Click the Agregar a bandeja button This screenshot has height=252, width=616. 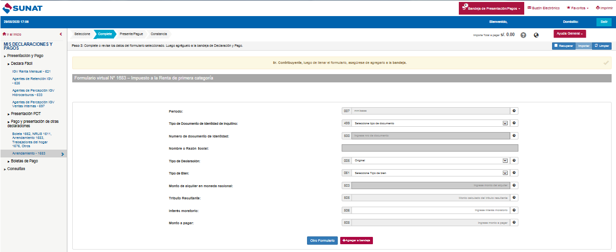click(x=356, y=241)
